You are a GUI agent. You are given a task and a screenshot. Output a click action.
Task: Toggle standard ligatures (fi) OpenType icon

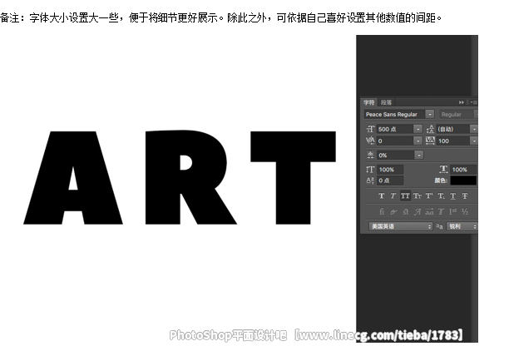pos(382,212)
